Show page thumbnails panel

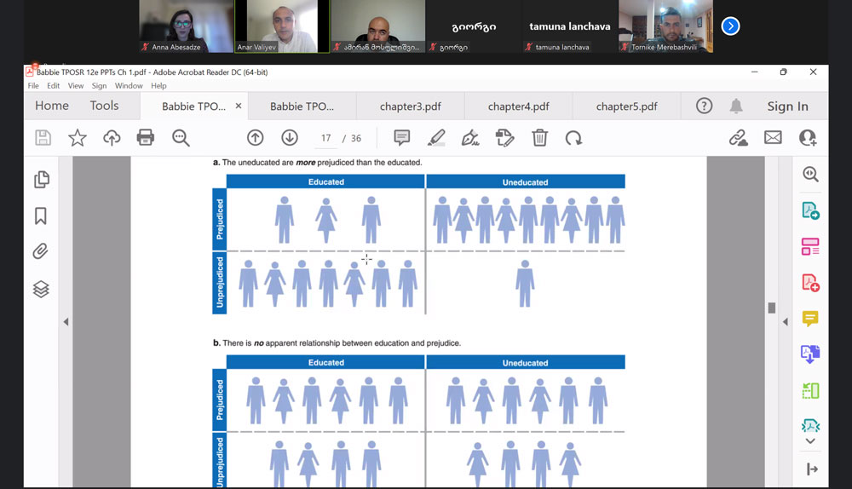(x=41, y=180)
